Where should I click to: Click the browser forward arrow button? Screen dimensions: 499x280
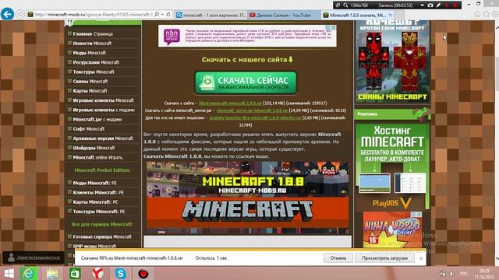(x=20, y=15)
